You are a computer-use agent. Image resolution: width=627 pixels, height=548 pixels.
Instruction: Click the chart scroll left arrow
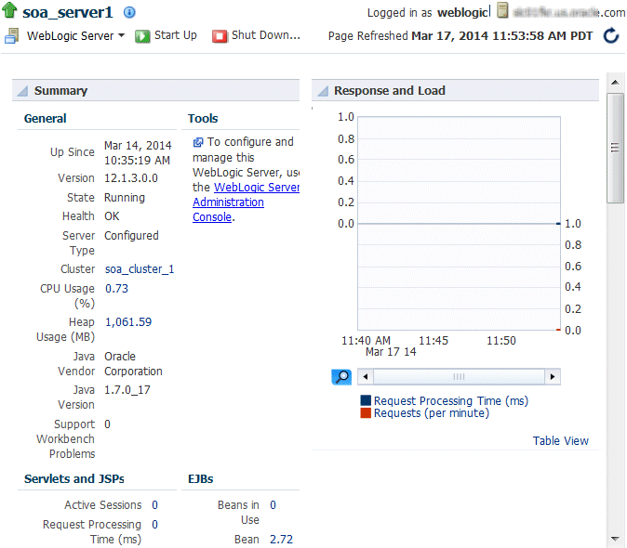(365, 377)
